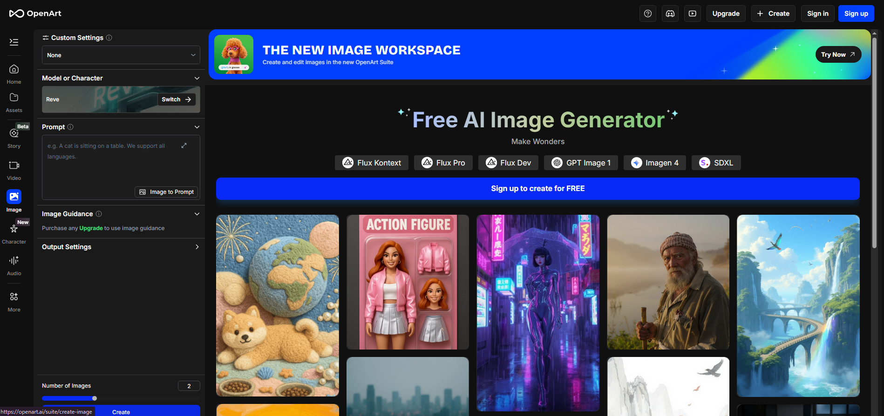Open More apps in sidebar
The height and width of the screenshot is (416, 884).
pos(14,302)
